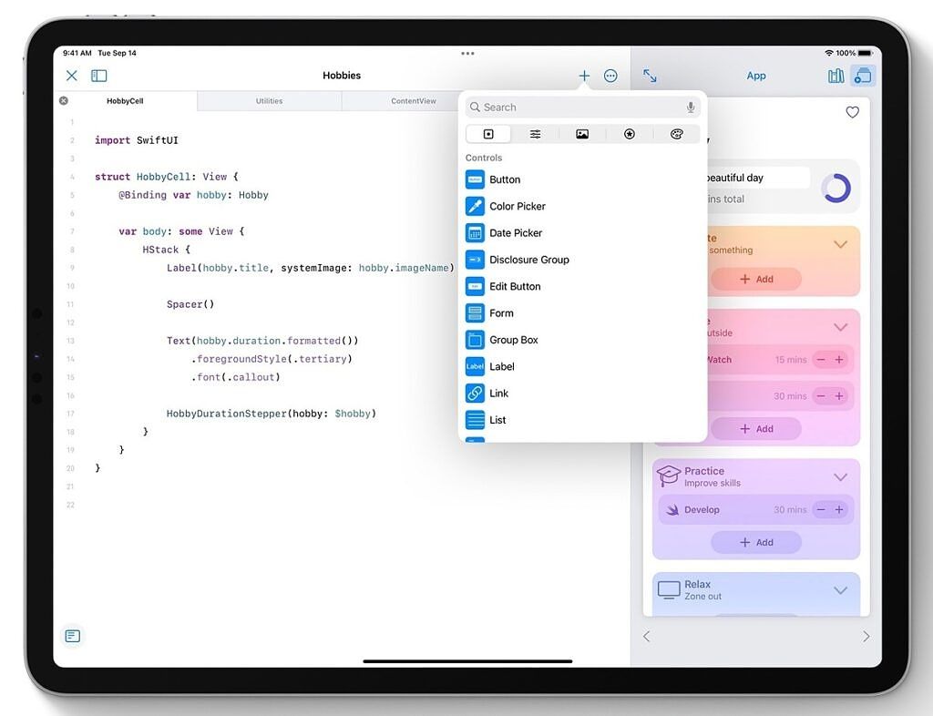The width and height of the screenshot is (933, 716).
Task: Tap the microphone for voice search
Action: pos(691,107)
